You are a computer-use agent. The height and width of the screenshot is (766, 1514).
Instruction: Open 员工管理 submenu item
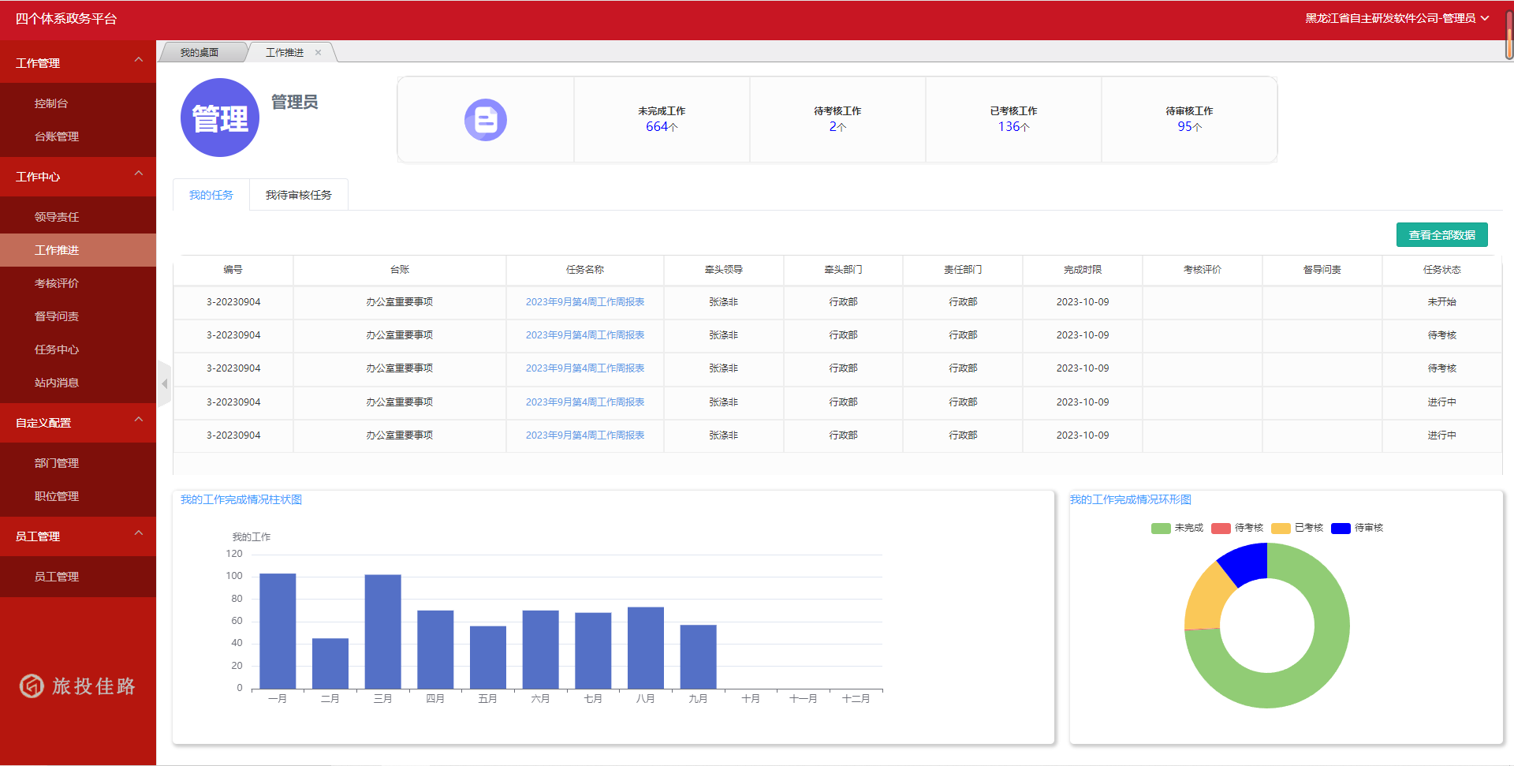(78, 577)
